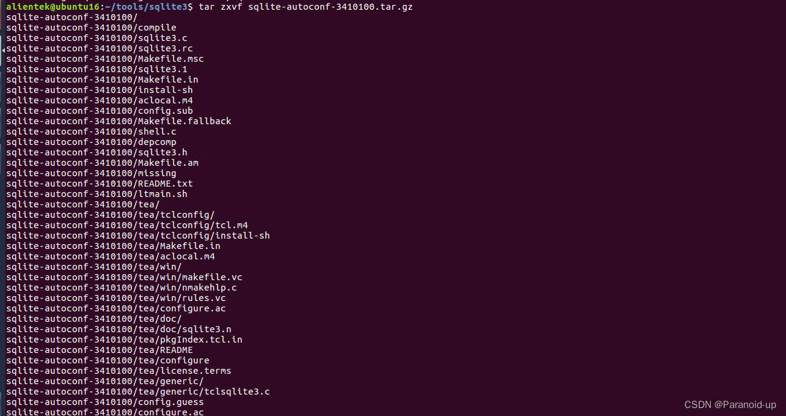
Task: Select the config.guess output line
Action: [105, 402]
